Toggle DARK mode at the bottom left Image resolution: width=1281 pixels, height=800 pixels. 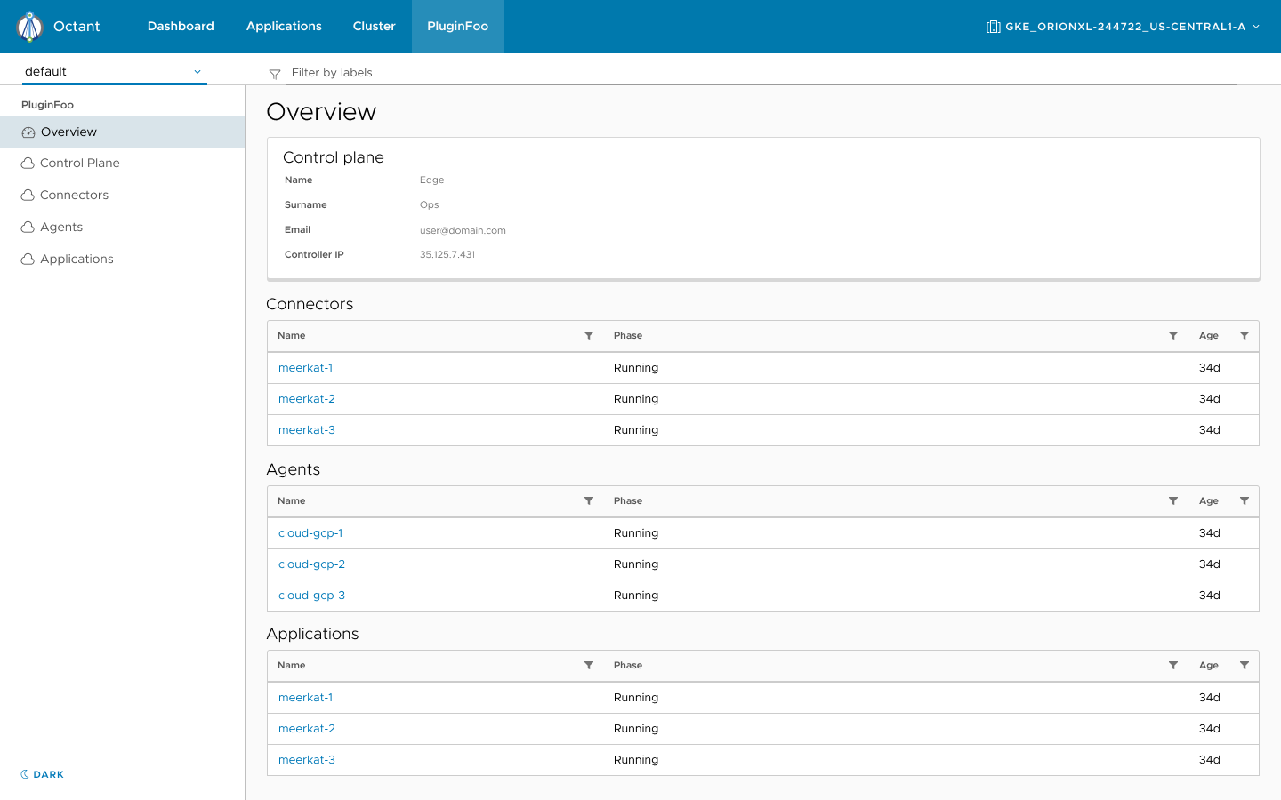tap(41, 774)
